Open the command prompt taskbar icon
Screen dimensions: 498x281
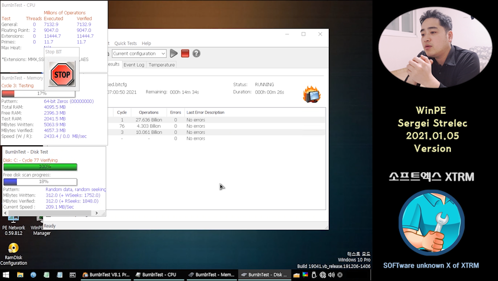(72, 275)
